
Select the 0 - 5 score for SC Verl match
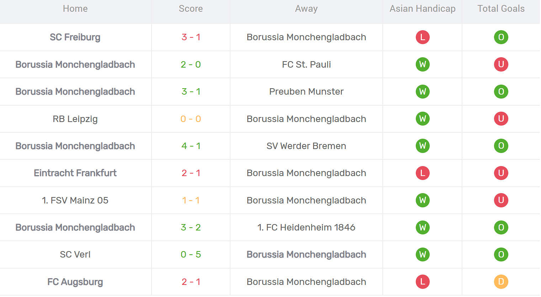click(191, 255)
